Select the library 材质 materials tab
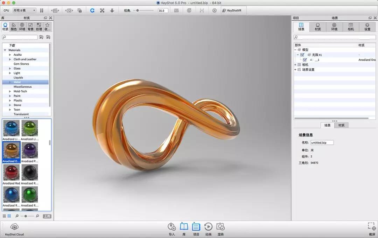This screenshot has width=378, height=238. coord(5,27)
